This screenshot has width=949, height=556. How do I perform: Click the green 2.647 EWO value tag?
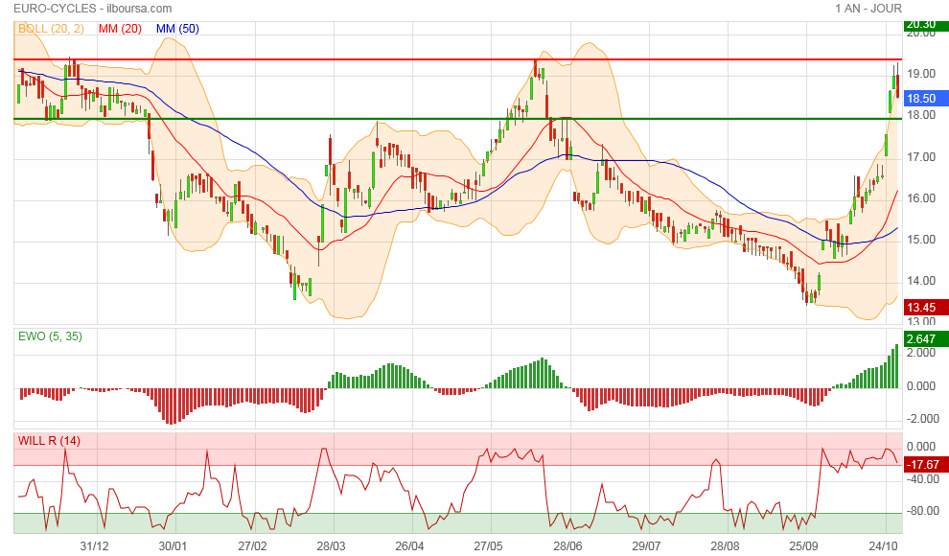pyautogui.click(x=925, y=338)
